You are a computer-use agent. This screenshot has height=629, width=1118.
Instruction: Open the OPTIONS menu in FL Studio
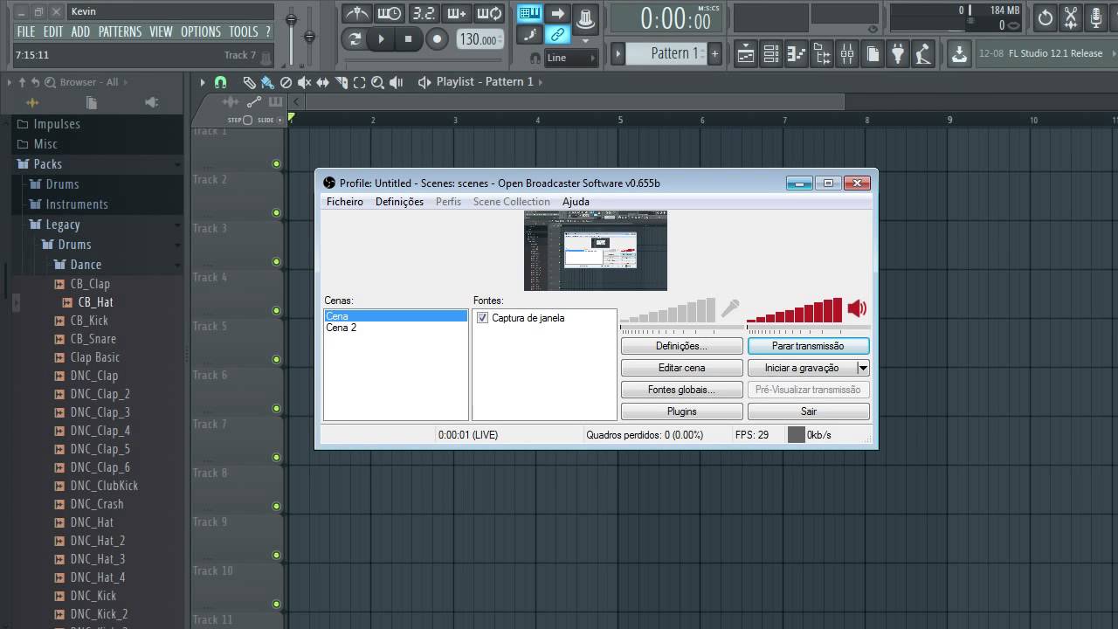click(201, 31)
